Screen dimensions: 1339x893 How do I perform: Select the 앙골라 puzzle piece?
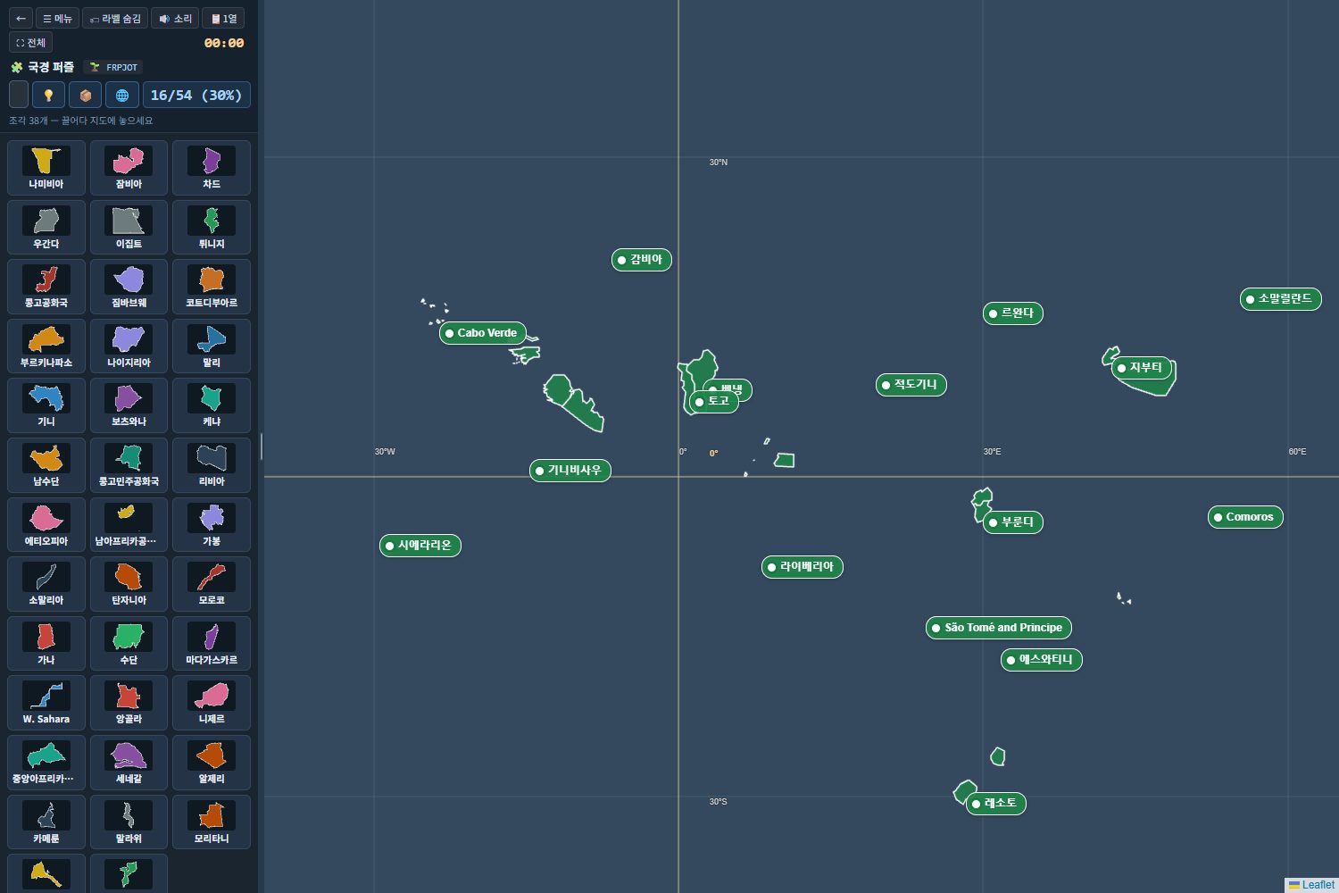[x=129, y=703]
